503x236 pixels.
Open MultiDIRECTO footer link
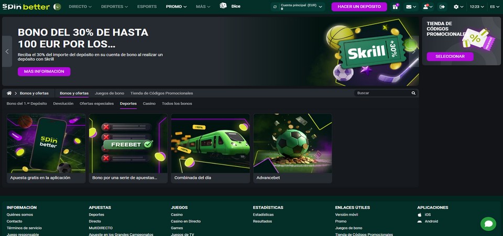coord(101,228)
